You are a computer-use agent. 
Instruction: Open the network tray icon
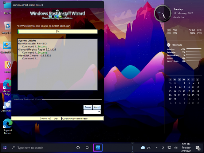(x=169, y=148)
